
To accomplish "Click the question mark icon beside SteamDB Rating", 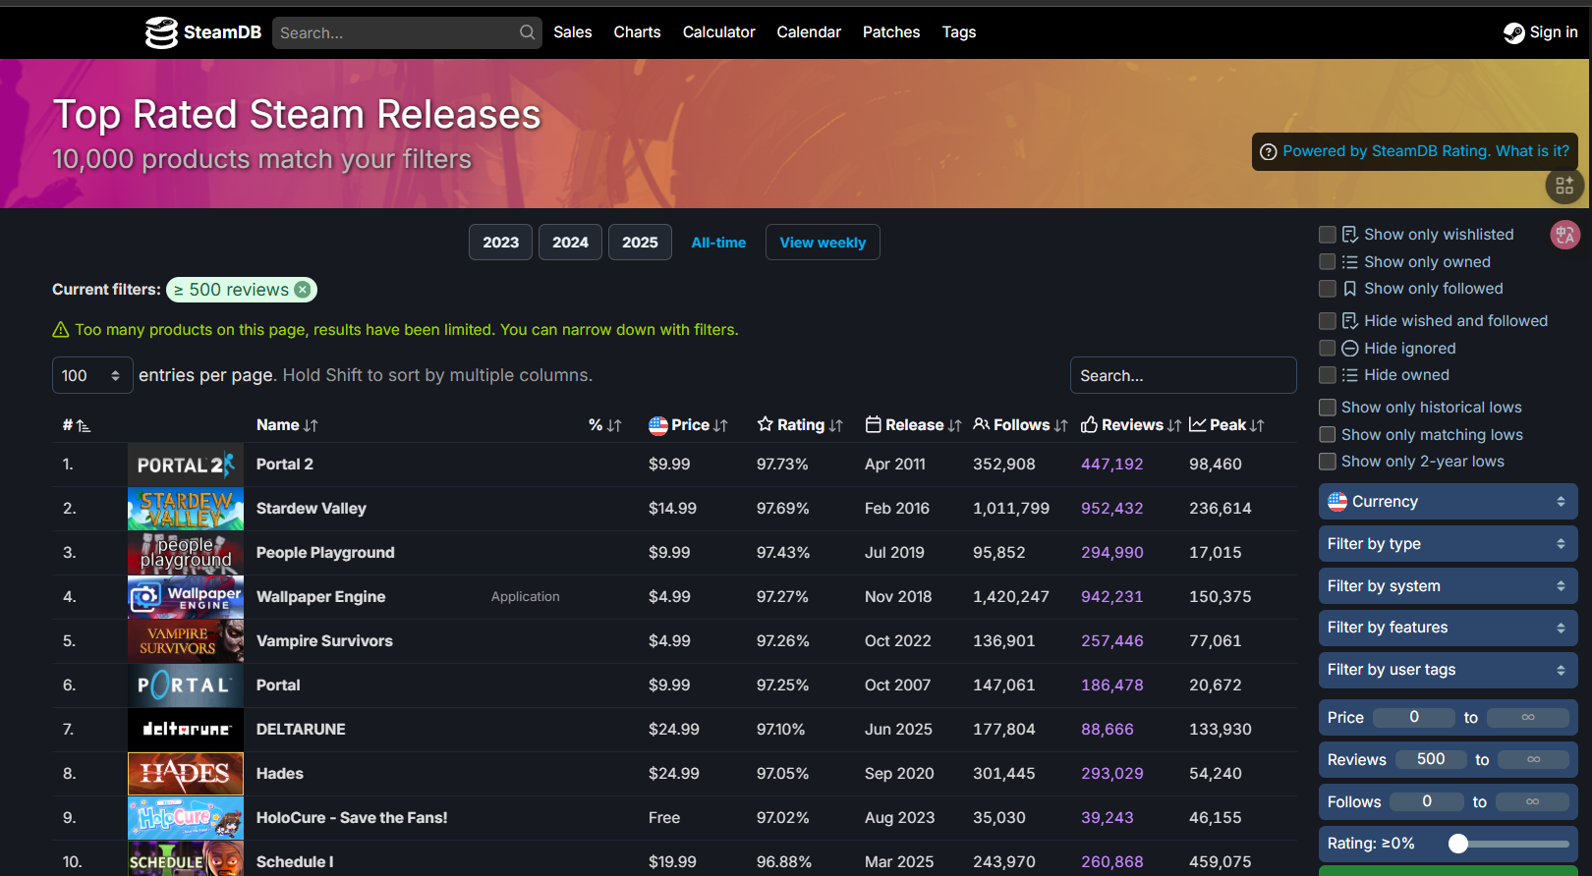I will (1269, 151).
